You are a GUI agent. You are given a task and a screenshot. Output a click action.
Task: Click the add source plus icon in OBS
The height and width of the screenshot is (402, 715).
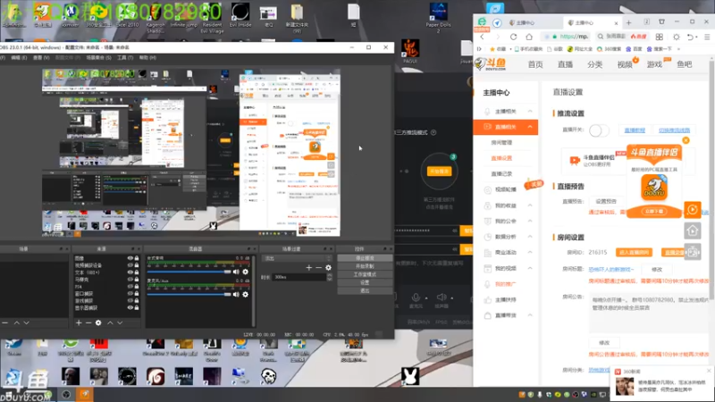pyautogui.click(x=79, y=322)
